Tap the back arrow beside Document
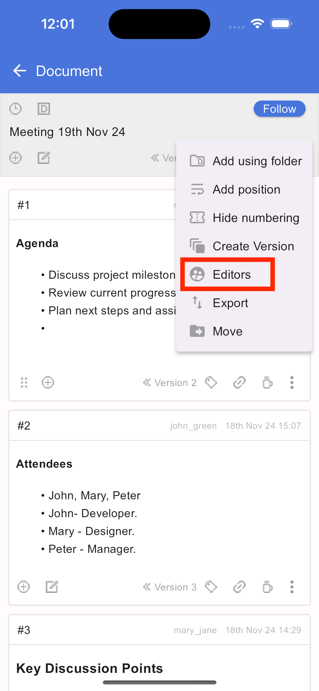 point(19,71)
